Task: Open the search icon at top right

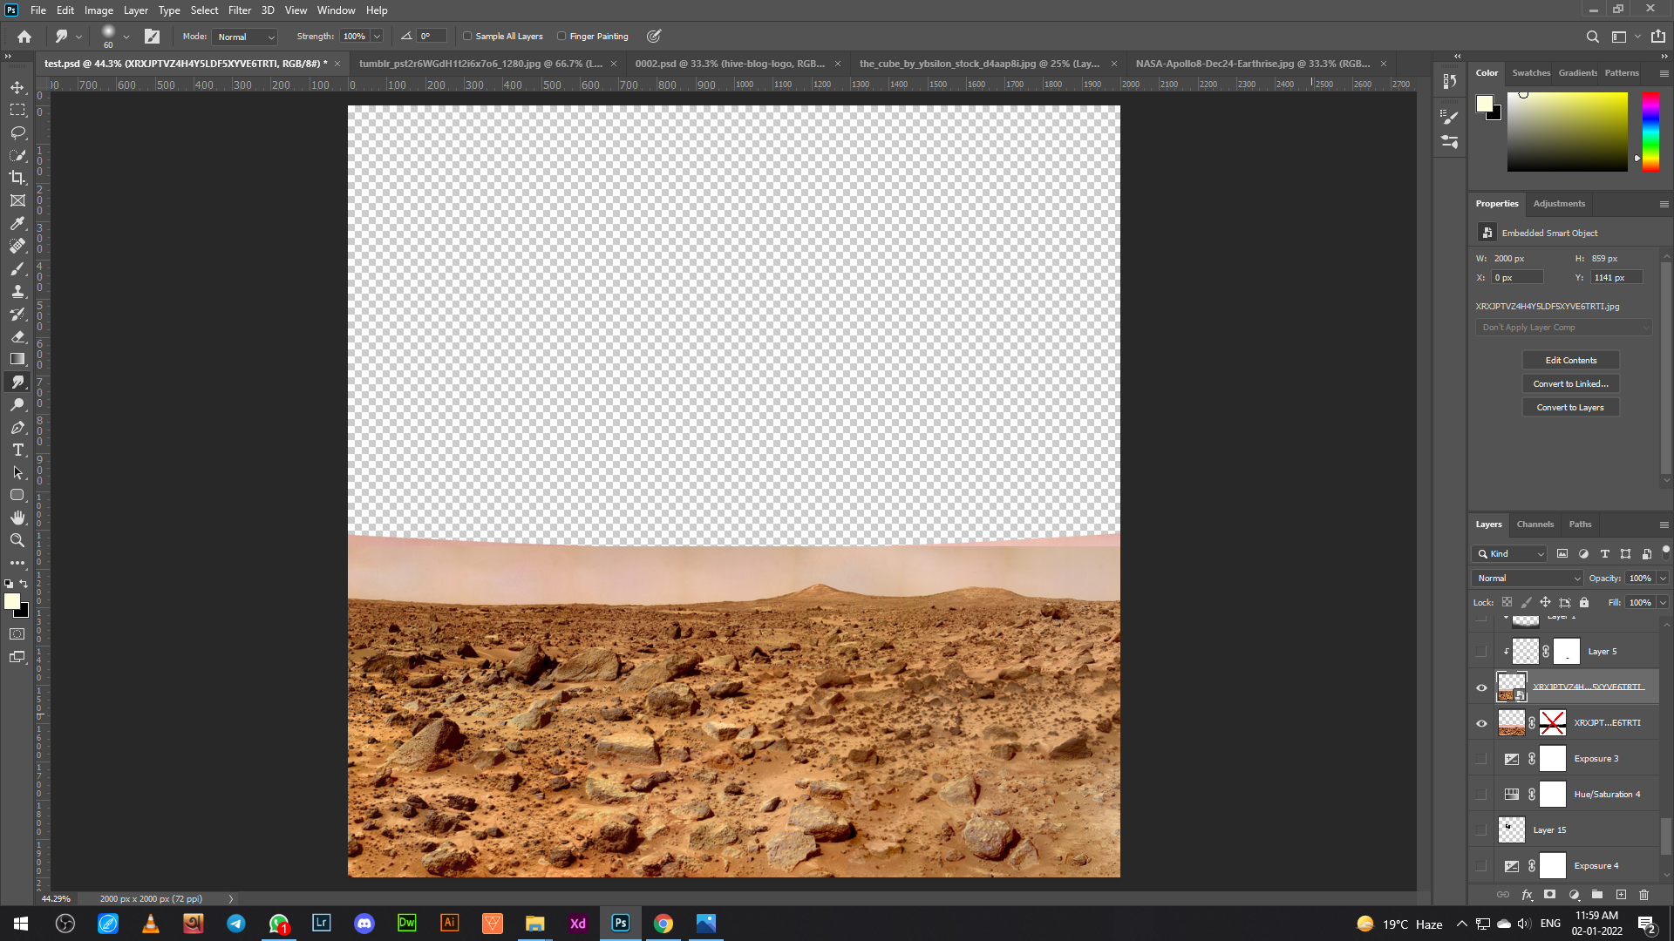Action: click(1592, 37)
